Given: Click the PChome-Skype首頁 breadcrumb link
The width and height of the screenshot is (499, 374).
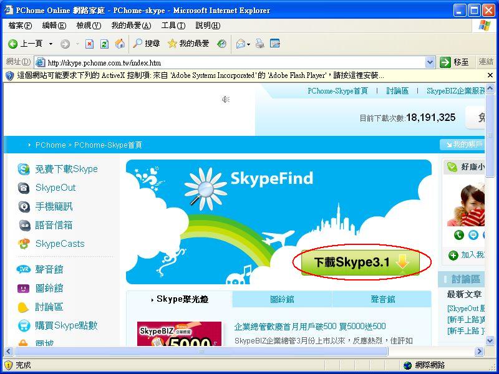Looking at the screenshot, I should [x=108, y=145].
